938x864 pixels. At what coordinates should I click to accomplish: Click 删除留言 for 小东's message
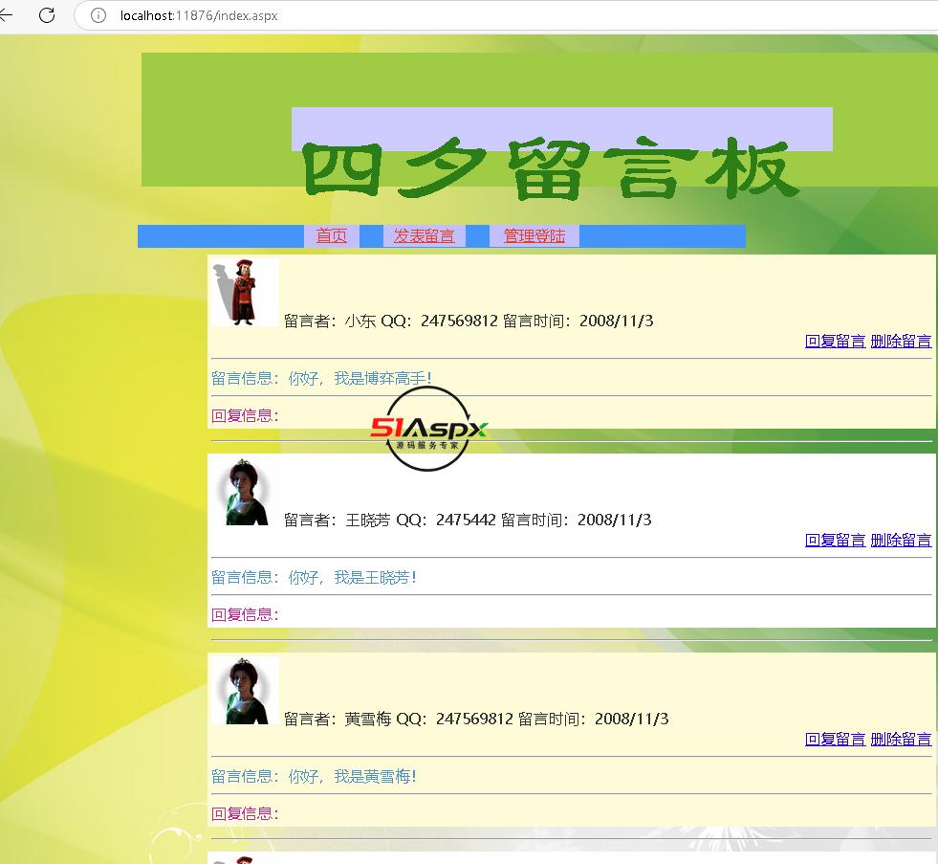[x=901, y=342]
